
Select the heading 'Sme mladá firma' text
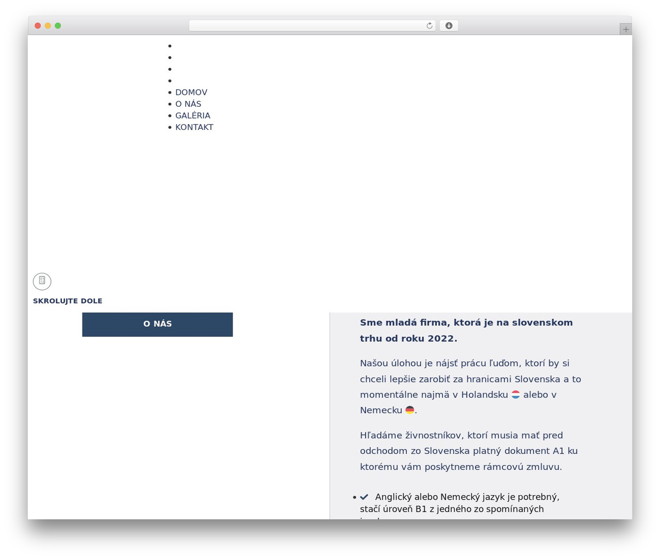point(467,331)
